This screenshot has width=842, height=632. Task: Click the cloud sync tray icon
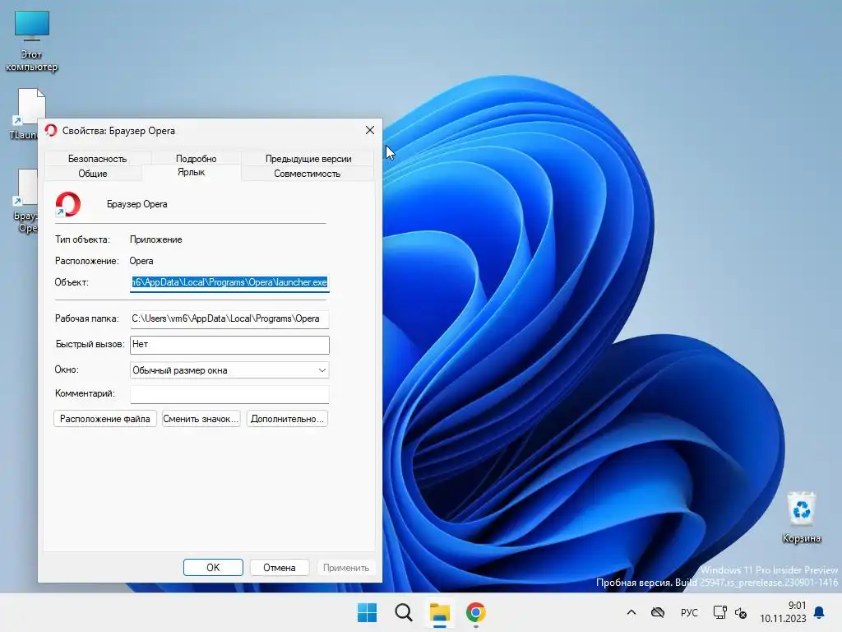click(658, 612)
